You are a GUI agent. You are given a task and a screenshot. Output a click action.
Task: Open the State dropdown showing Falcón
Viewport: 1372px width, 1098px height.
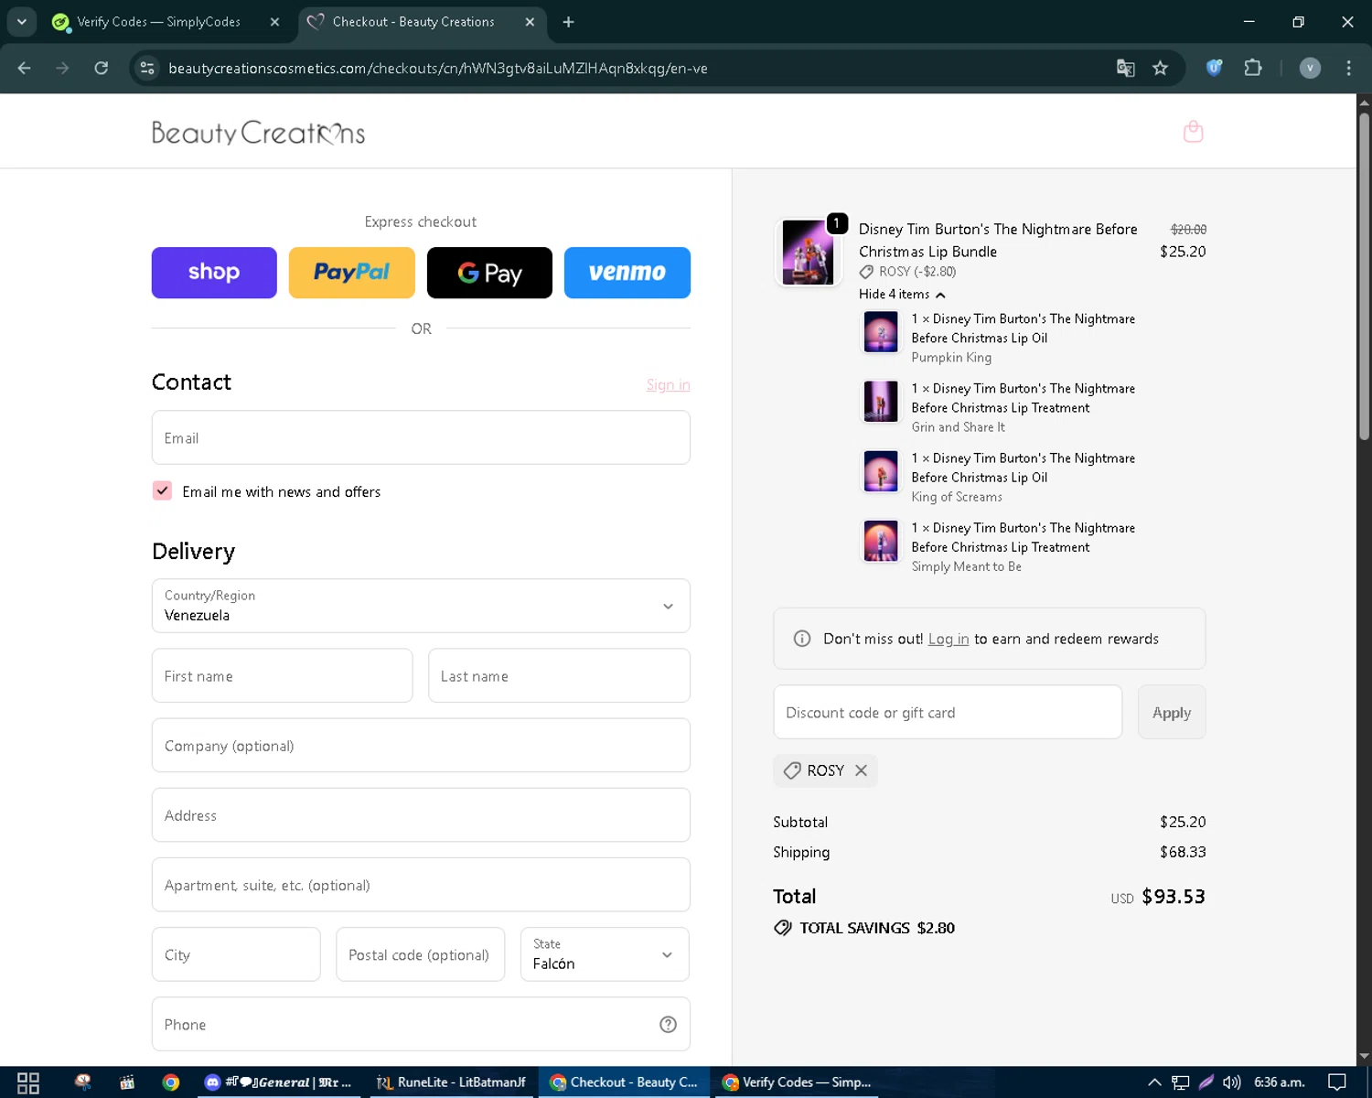[605, 954]
